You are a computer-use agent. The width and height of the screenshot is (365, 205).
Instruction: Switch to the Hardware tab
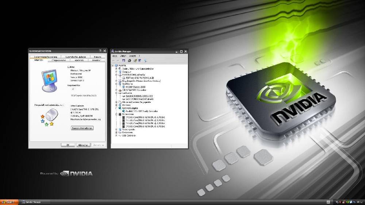click(x=79, y=60)
